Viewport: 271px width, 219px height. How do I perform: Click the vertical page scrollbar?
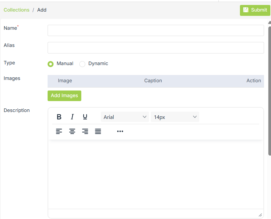pyautogui.click(x=269, y=89)
